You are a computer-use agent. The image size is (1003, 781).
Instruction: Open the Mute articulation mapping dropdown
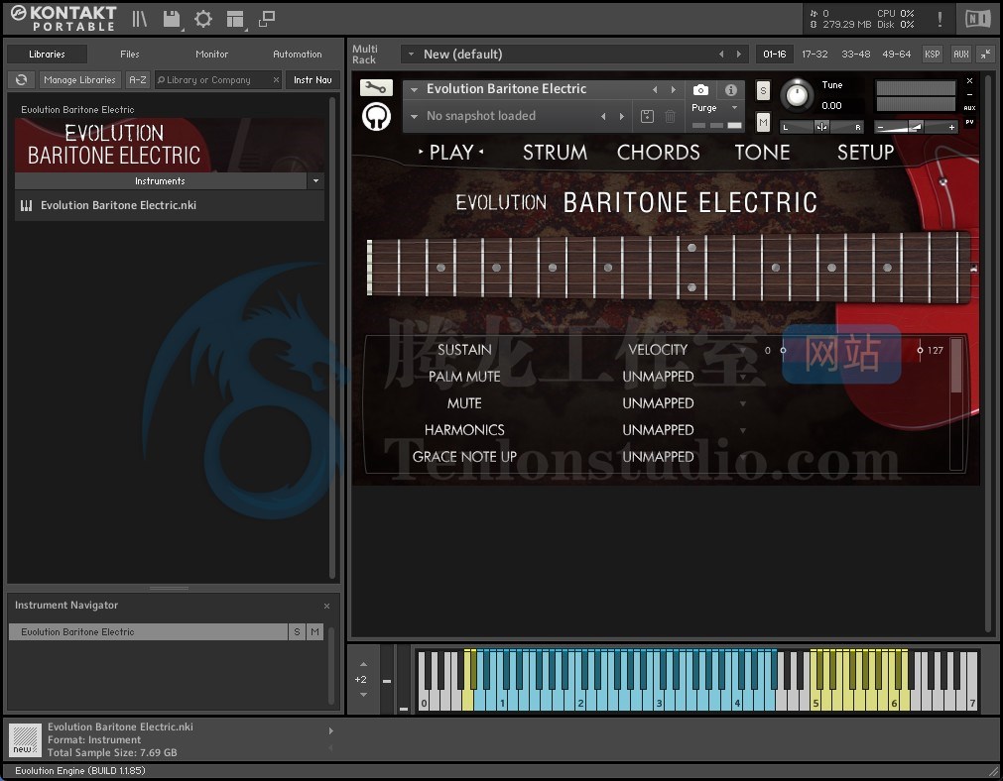pyautogui.click(x=743, y=404)
